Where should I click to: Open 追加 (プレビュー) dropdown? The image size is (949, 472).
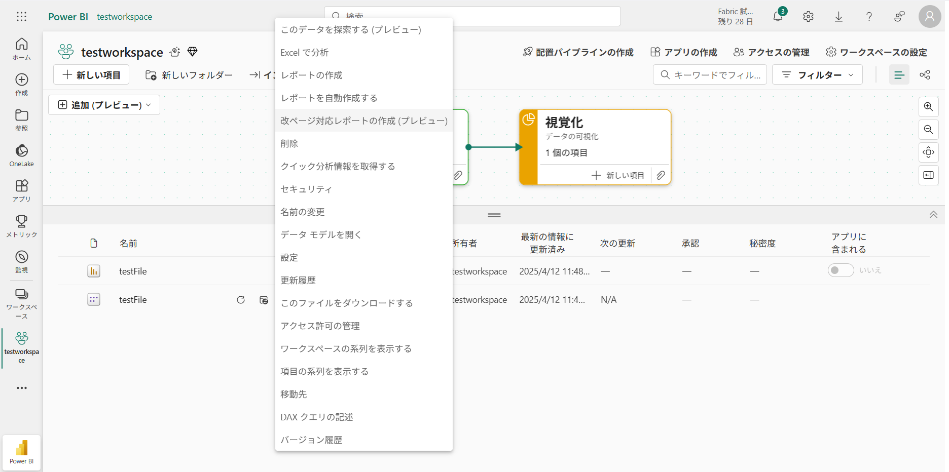104,105
